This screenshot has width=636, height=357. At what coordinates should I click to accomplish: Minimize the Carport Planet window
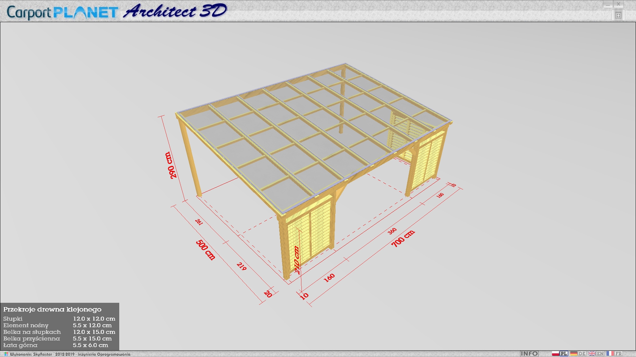tap(608, 4)
